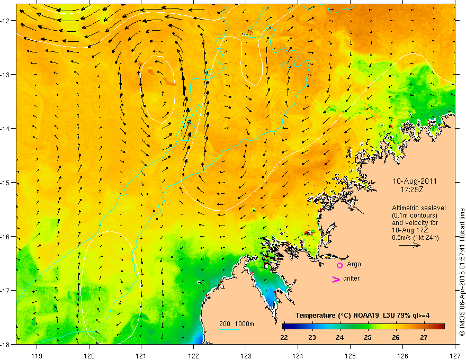Click the 'and velocity for' legend line
The width and height of the screenshot is (466, 360).
pyautogui.click(x=415, y=223)
